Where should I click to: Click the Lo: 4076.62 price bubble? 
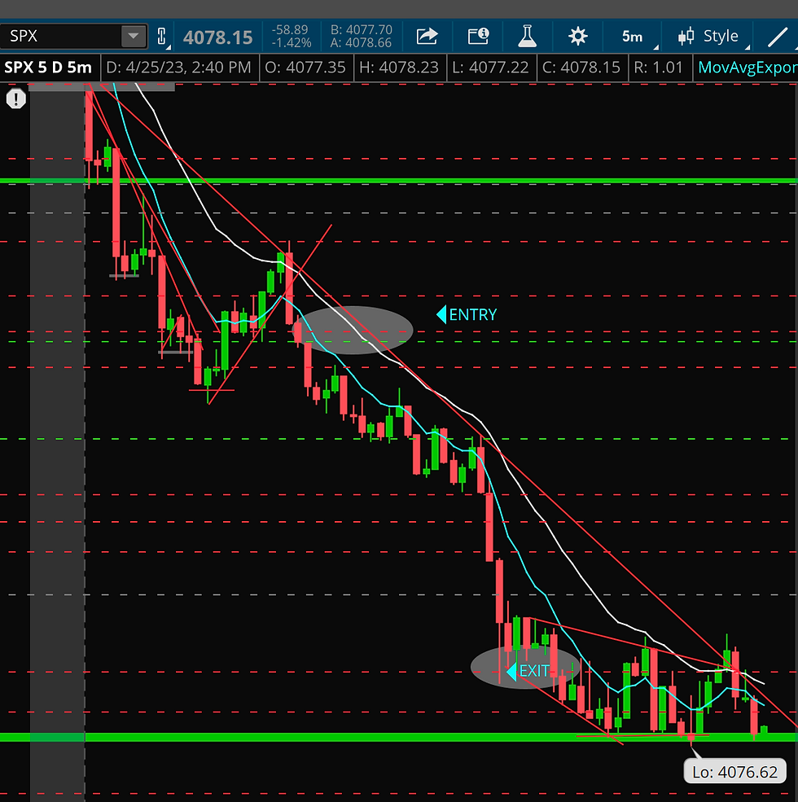coord(734,771)
